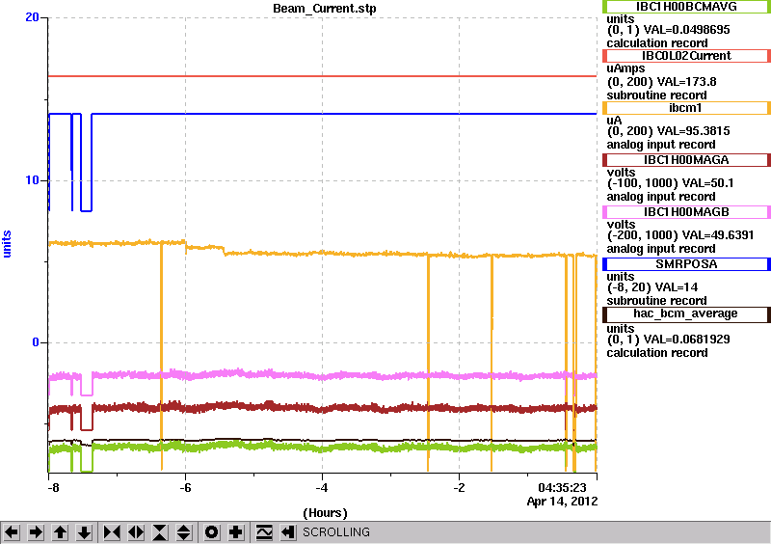Select the IBC1H00MAGB legend entry
This screenshot has width=771, height=544.
686,212
